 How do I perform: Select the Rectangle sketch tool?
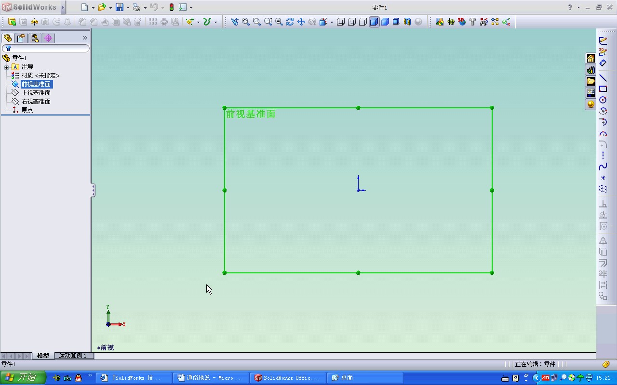[603, 89]
